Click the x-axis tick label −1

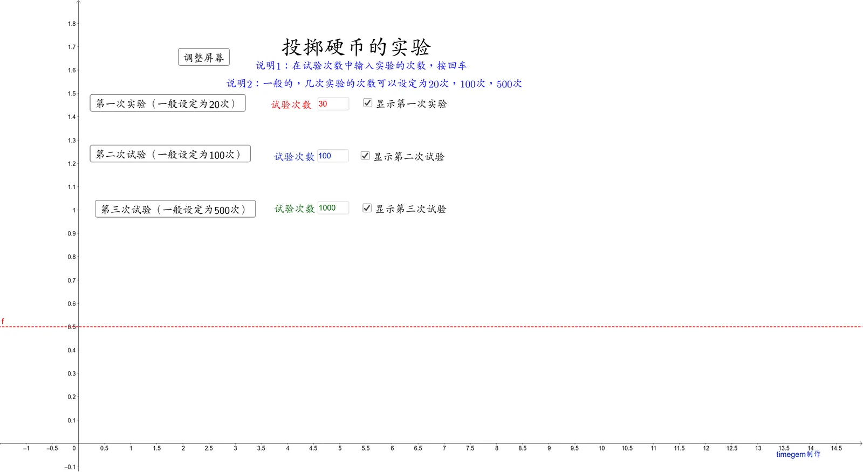click(26, 448)
